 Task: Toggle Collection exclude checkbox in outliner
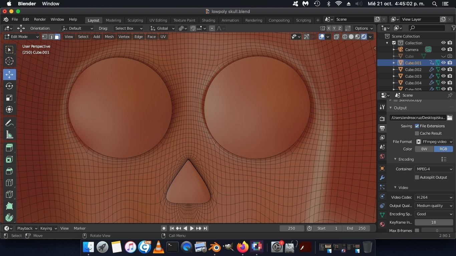click(x=394, y=43)
